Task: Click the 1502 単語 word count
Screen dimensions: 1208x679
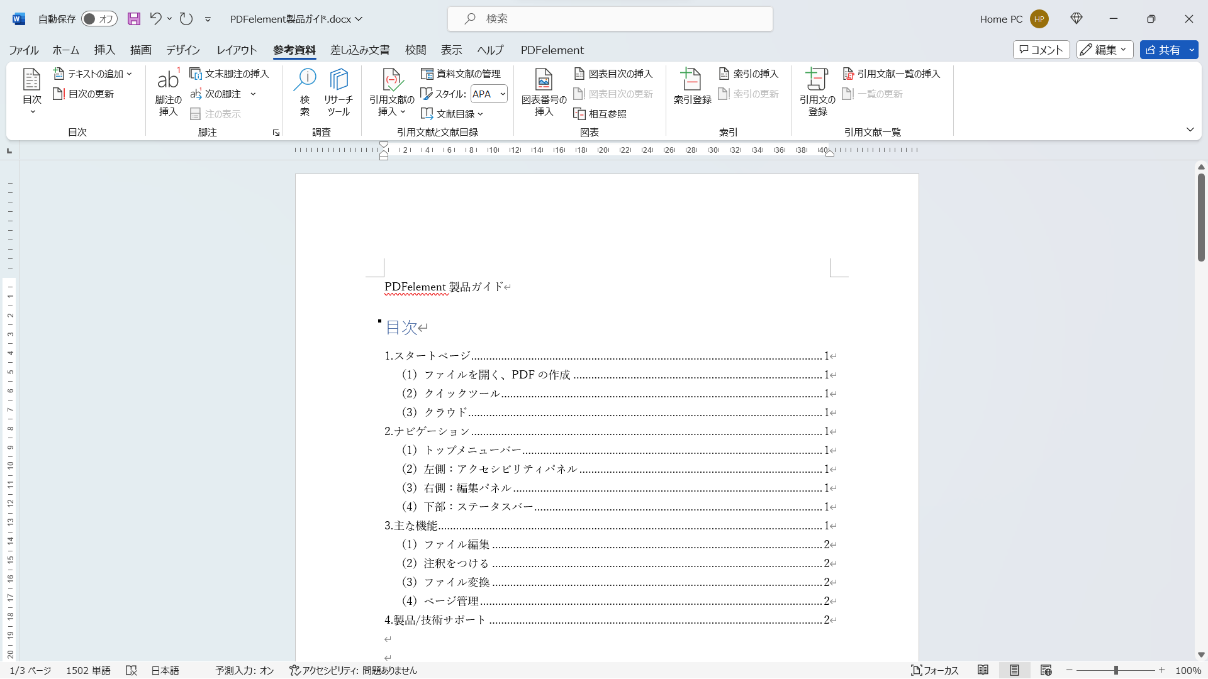Action: pyautogui.click(x=88, y=671)
